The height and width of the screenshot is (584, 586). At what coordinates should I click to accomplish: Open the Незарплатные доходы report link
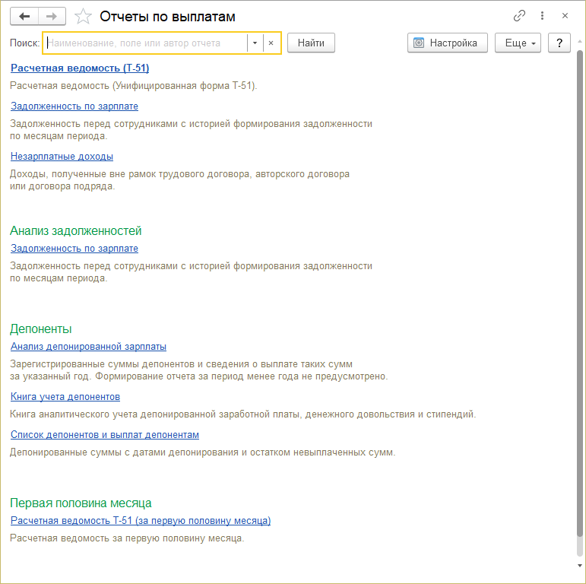(62, 157)
